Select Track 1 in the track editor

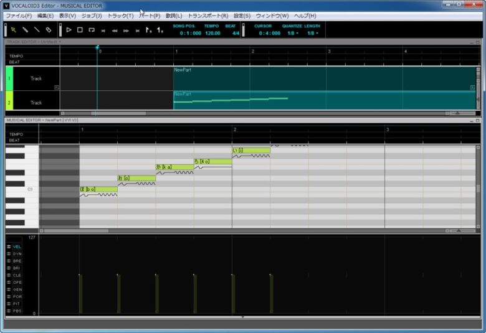pos(36,78)
